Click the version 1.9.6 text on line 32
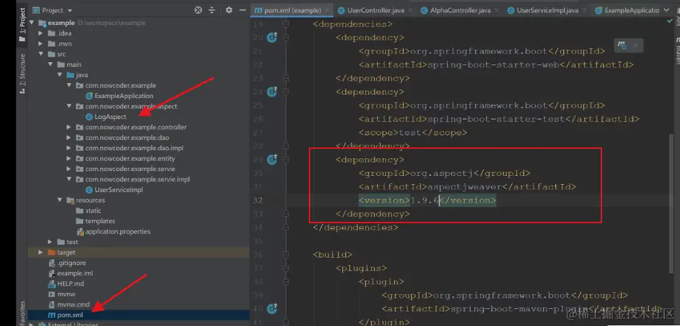The image size is (680, 326). [x=425, y=200]
